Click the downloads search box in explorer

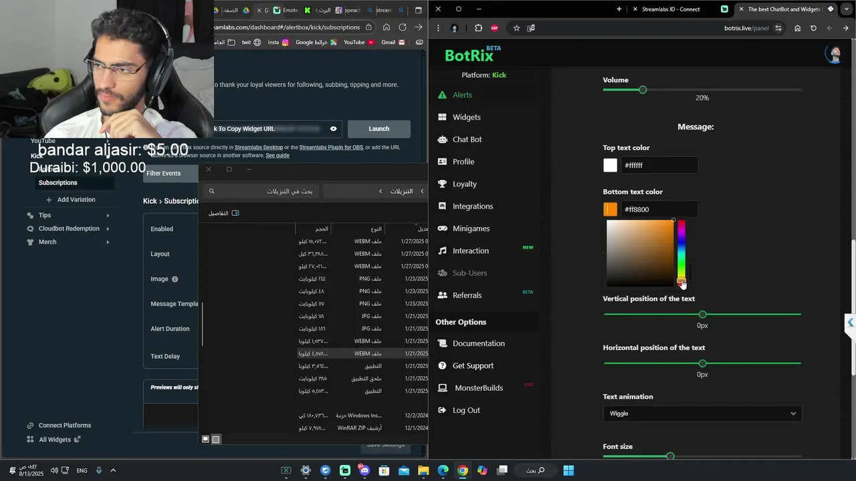pos(261,191)
